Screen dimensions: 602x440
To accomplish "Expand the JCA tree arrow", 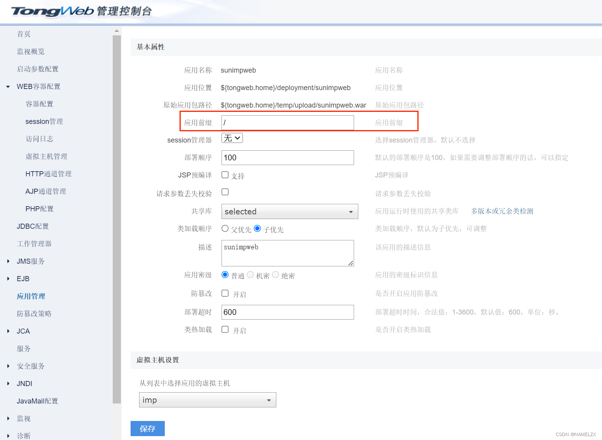I will pyautogui.click(x=8, y=331).
